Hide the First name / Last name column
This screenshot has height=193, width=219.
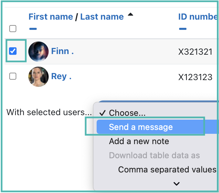click(33, 29)
